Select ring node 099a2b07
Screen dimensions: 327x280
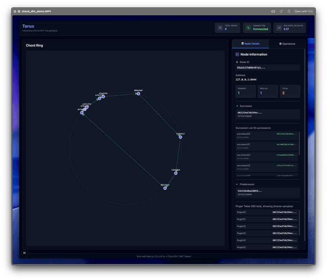138,94
